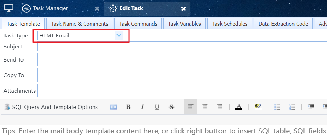Align text left
Screen dimensions: 327x140
tap(190, 107)
